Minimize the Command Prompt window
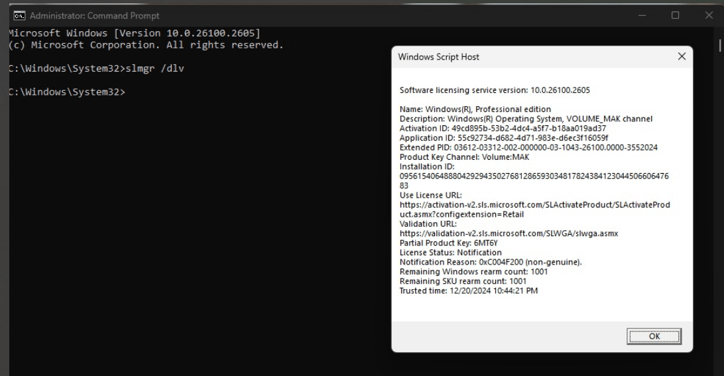 642,15
